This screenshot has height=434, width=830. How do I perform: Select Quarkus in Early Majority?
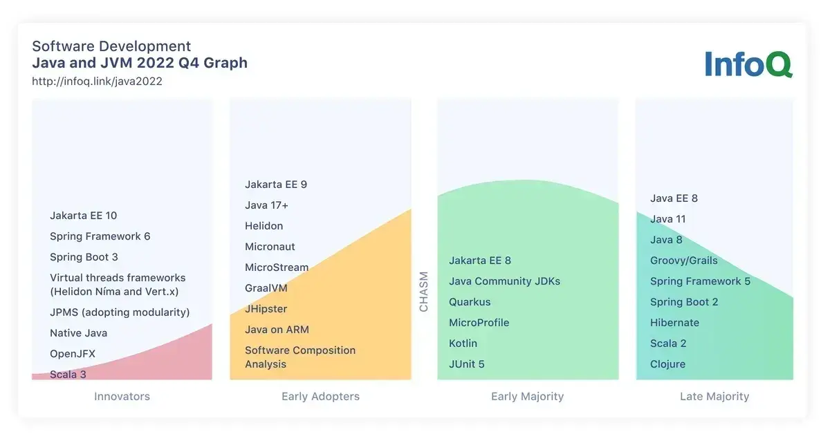pos(470,302)
